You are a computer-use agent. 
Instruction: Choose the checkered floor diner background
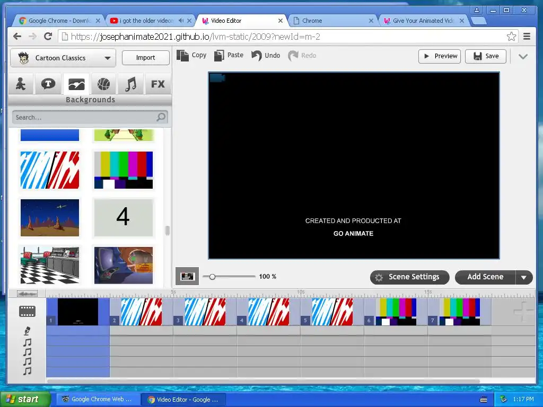click(50, 266)
